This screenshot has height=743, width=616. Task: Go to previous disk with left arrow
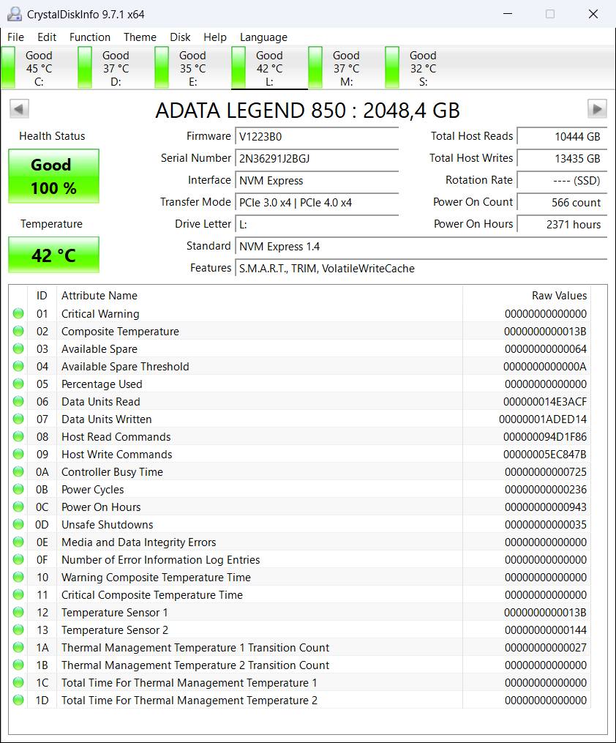point(19,109)
